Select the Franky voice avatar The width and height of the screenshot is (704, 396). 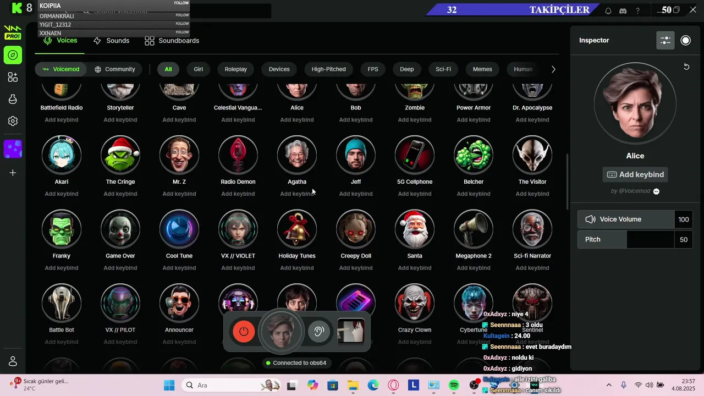(62, 229)
